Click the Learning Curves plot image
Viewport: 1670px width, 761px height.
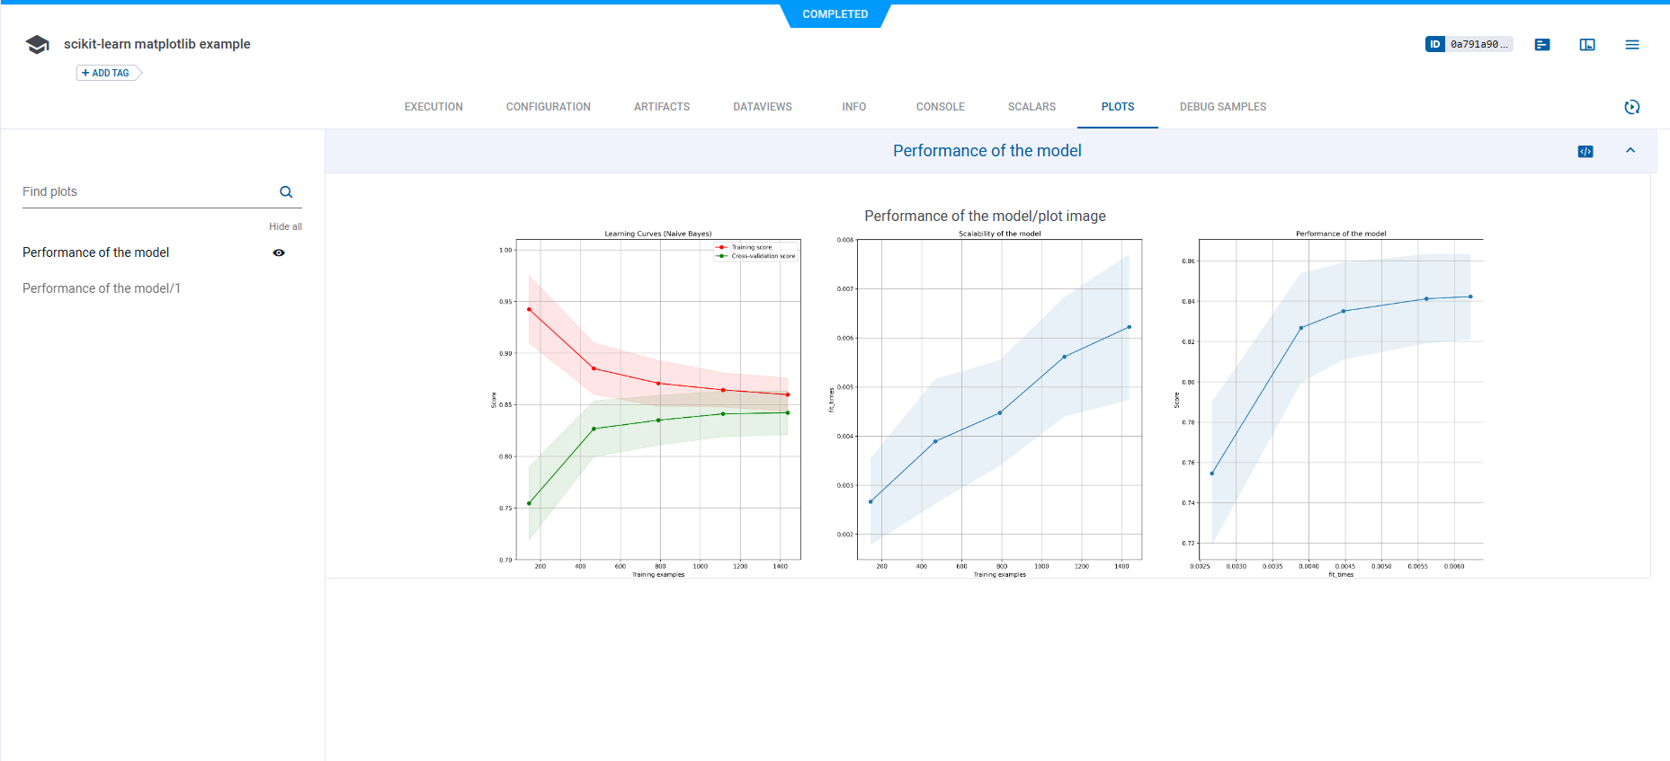click(x=657, y=400)
